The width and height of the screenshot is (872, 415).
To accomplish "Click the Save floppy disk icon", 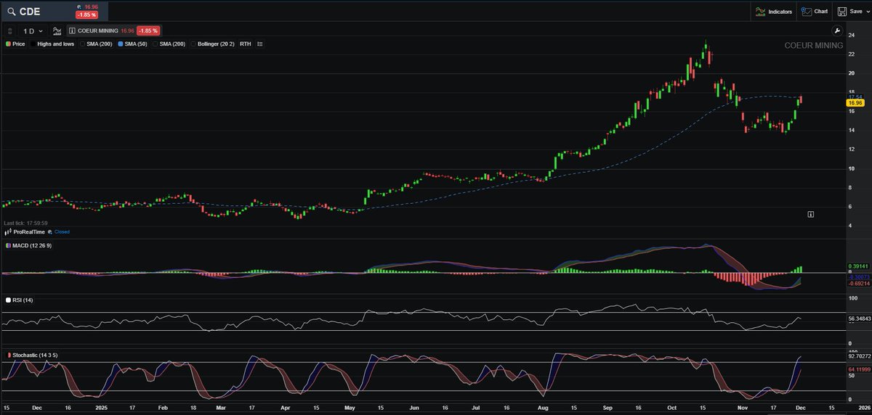I will point(841,12).
